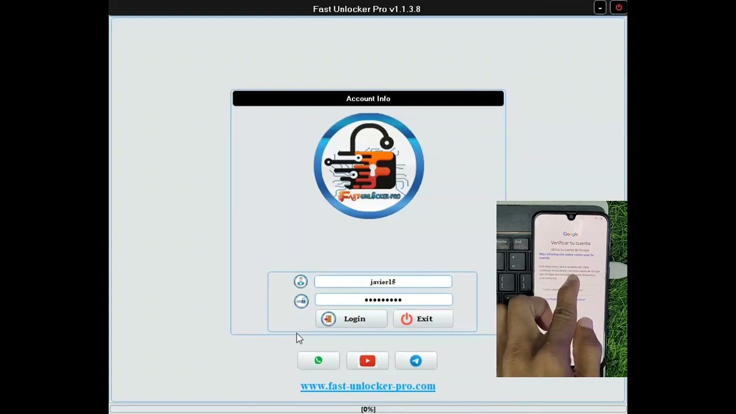
Task: Click the padlock icon beside password
Action: click(x=301, y=301)
